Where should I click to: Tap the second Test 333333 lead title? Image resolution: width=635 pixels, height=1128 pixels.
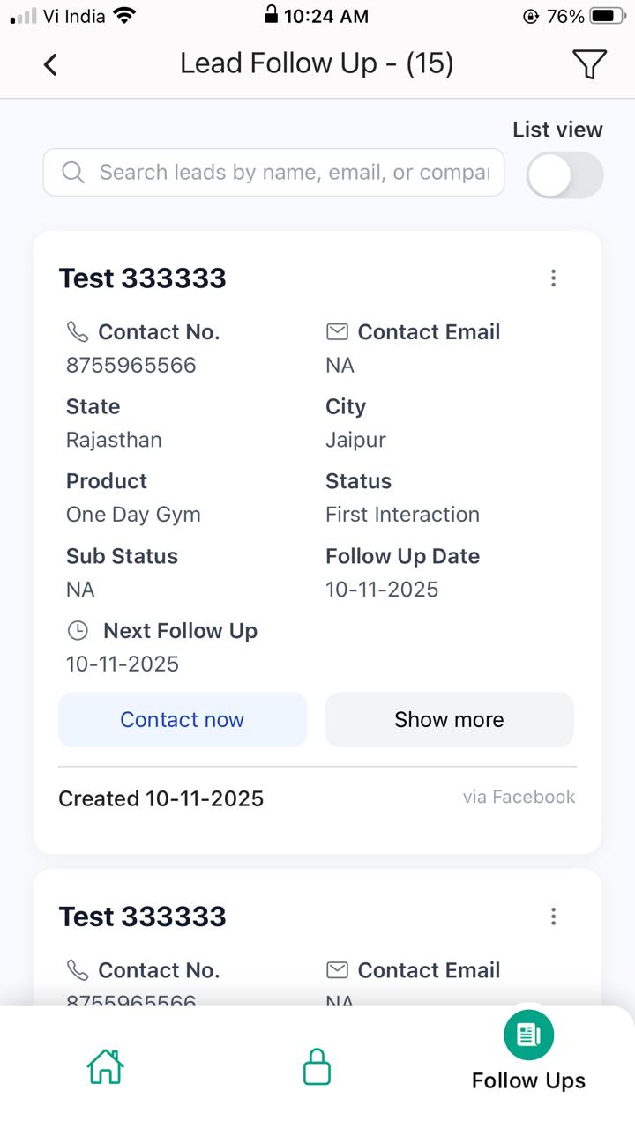(x=143, y=916)
